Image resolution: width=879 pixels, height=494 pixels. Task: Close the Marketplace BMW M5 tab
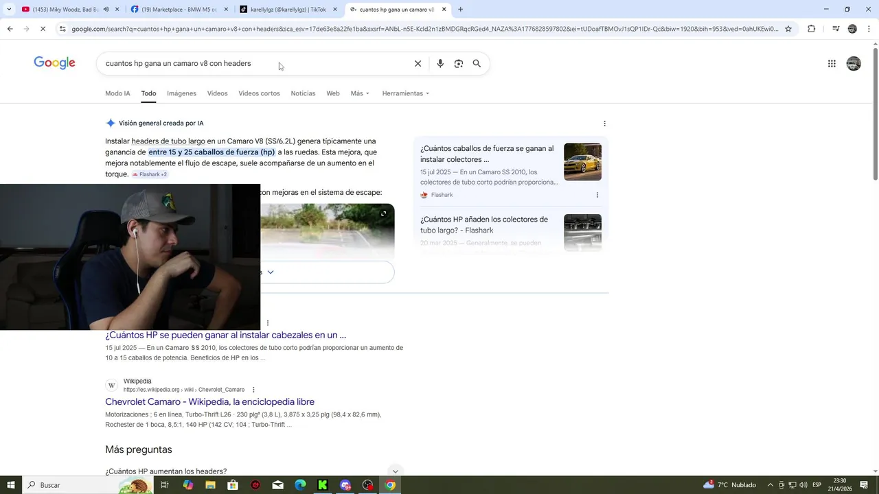click(x=226, y=10)
